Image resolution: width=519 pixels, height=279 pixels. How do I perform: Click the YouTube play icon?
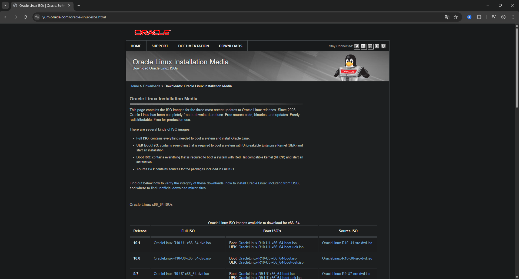tap(377, 46)
